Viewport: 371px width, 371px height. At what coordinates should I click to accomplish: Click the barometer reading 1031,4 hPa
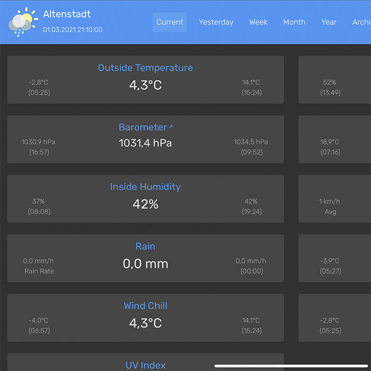pyautogui.click(x=145, y=143)
